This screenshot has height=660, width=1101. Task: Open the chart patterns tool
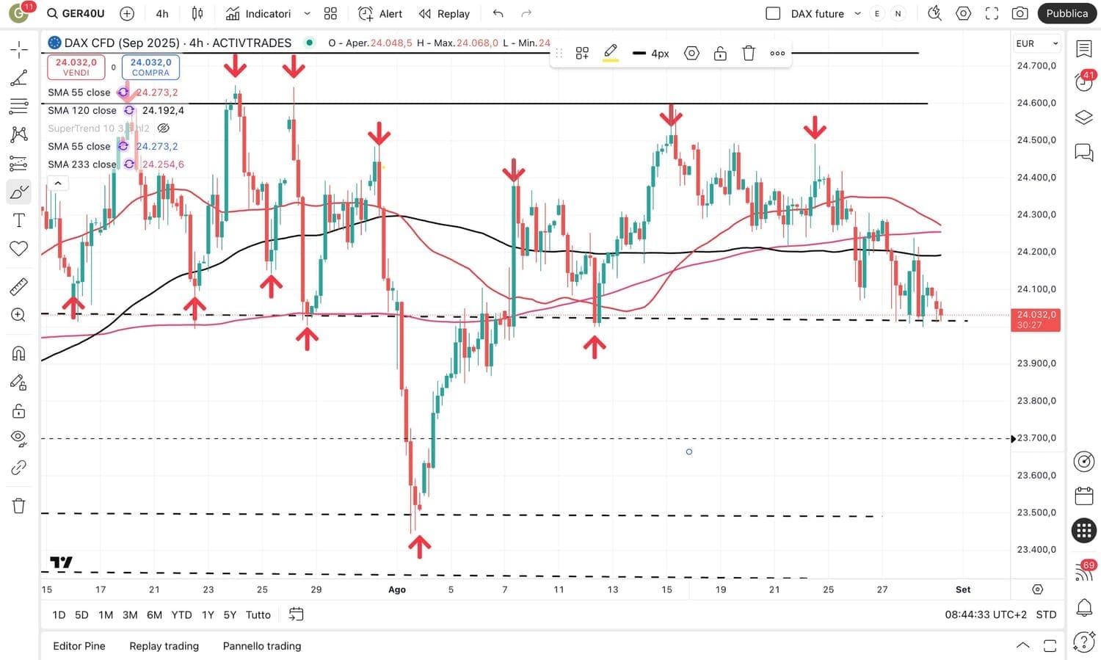19,134
